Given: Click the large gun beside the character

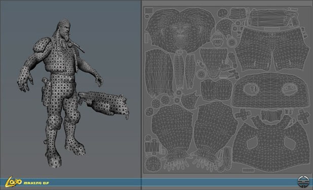Looking at the screenshot, I should coord(104,103).
